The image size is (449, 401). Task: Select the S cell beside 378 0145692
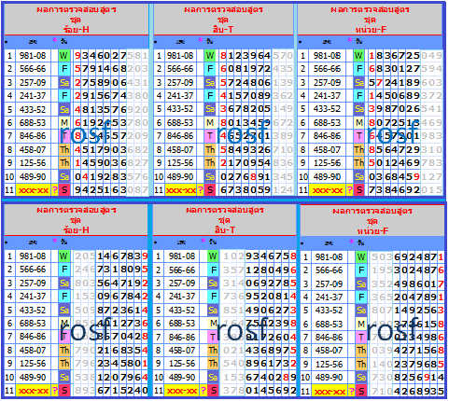[x=213, y=391]
